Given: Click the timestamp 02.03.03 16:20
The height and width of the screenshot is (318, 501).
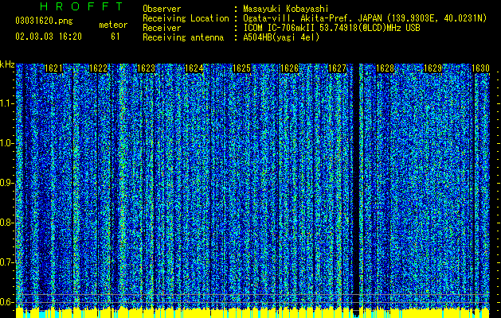Looking at the screenshot, I should tap(49, 37).
